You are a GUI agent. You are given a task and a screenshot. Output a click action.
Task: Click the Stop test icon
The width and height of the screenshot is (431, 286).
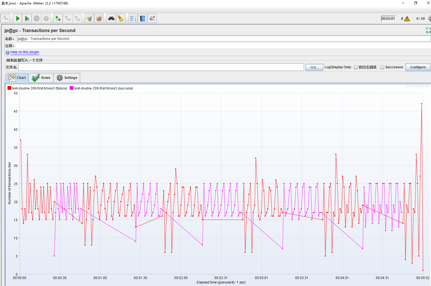(37, 18)
